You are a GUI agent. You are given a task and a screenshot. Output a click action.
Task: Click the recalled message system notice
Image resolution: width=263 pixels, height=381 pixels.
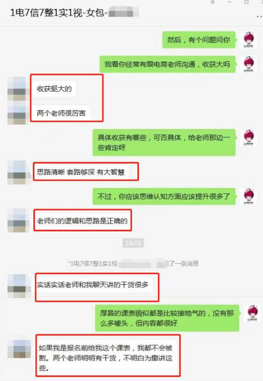point(133,264)
